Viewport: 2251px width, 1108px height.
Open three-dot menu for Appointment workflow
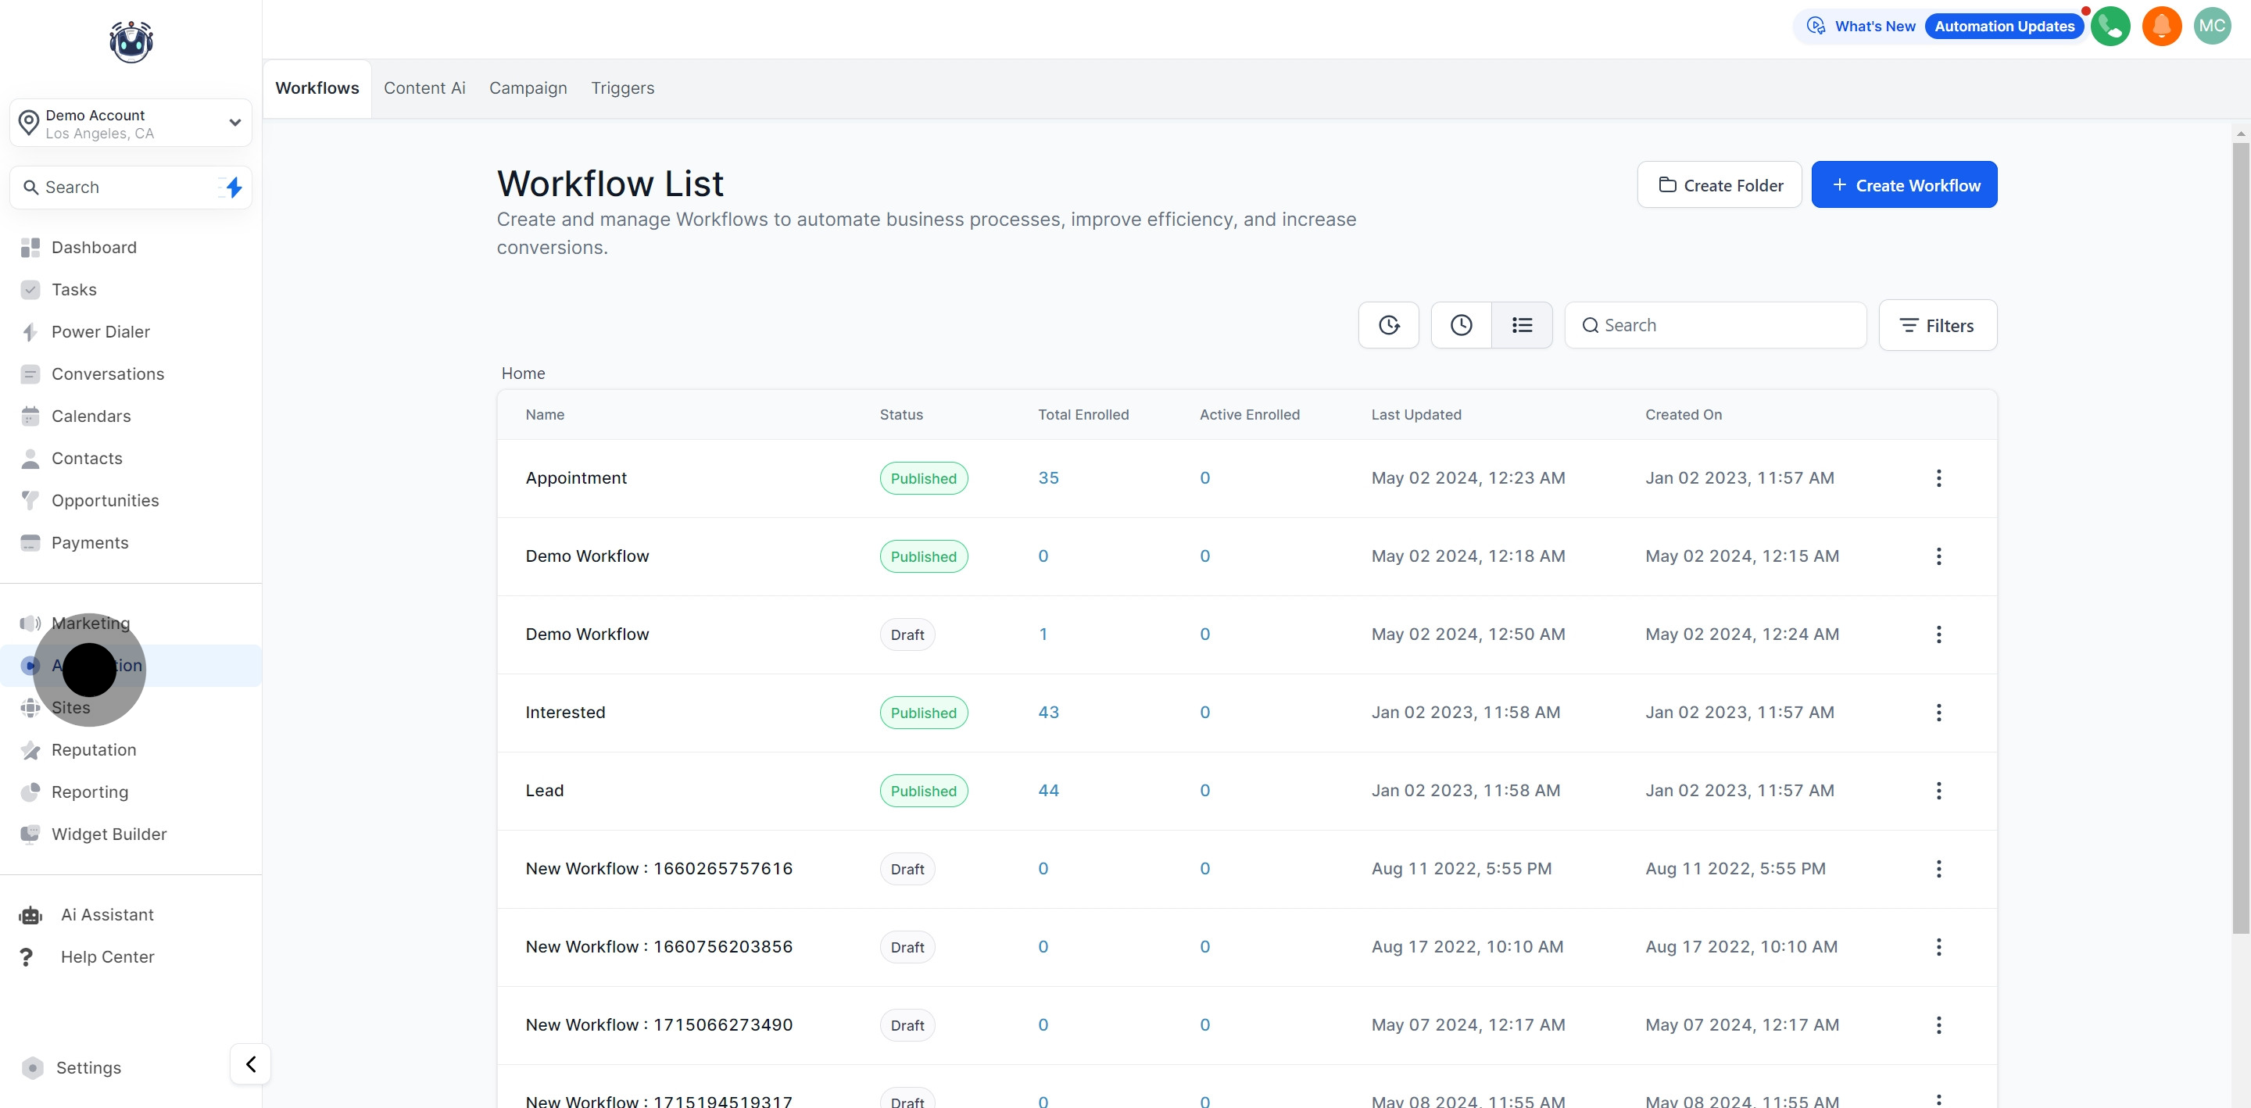(1938, 478)
